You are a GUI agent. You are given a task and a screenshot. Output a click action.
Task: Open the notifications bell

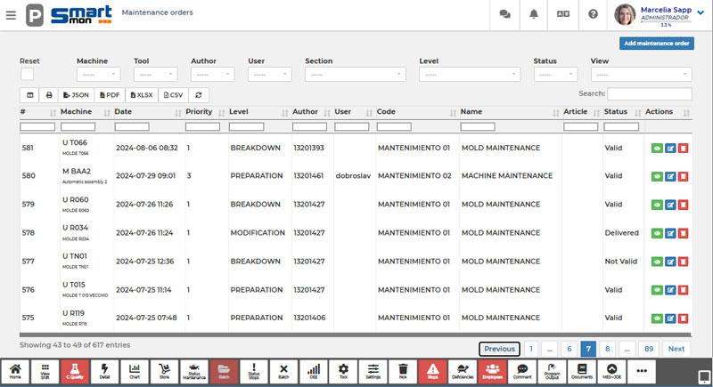534,14
